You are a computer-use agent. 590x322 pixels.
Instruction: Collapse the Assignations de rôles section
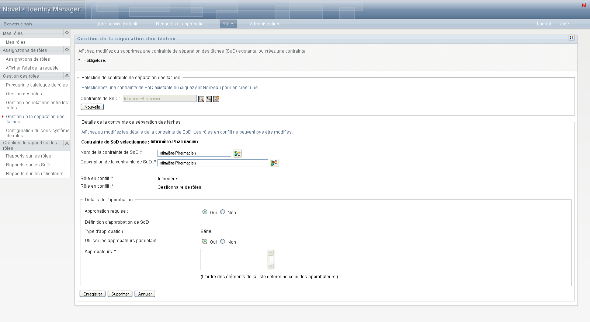(67, 50)
